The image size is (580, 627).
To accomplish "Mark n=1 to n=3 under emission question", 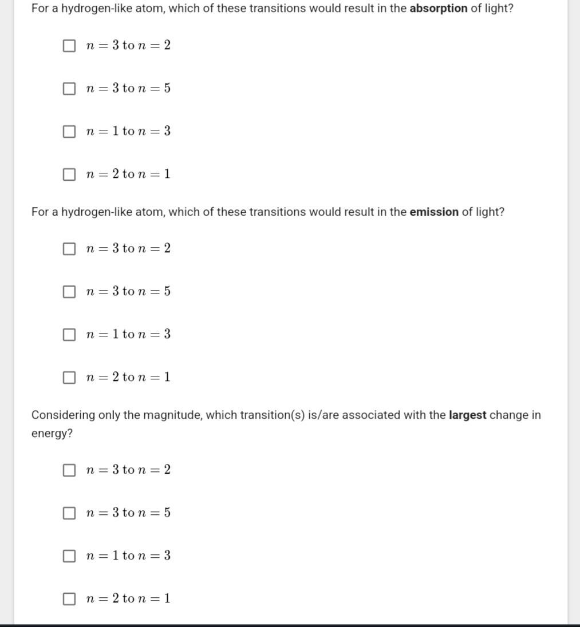I will [69, 334].
